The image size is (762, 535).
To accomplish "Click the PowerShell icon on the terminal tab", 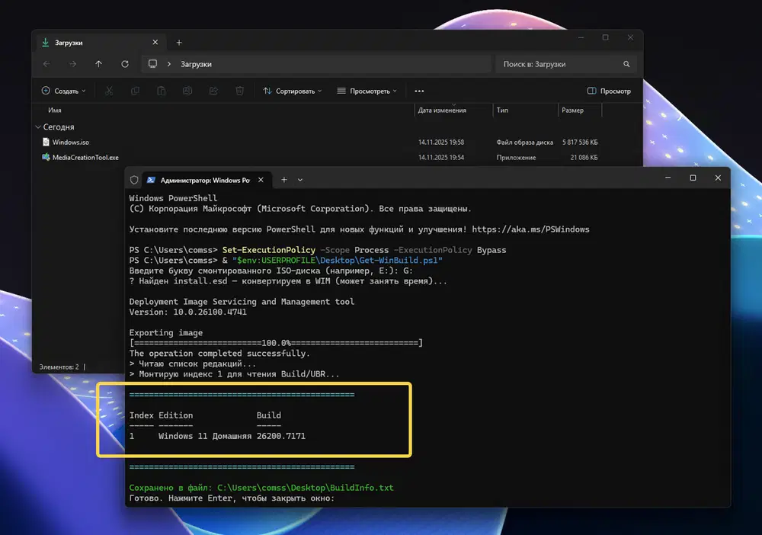I will click(x=151, y=180).
